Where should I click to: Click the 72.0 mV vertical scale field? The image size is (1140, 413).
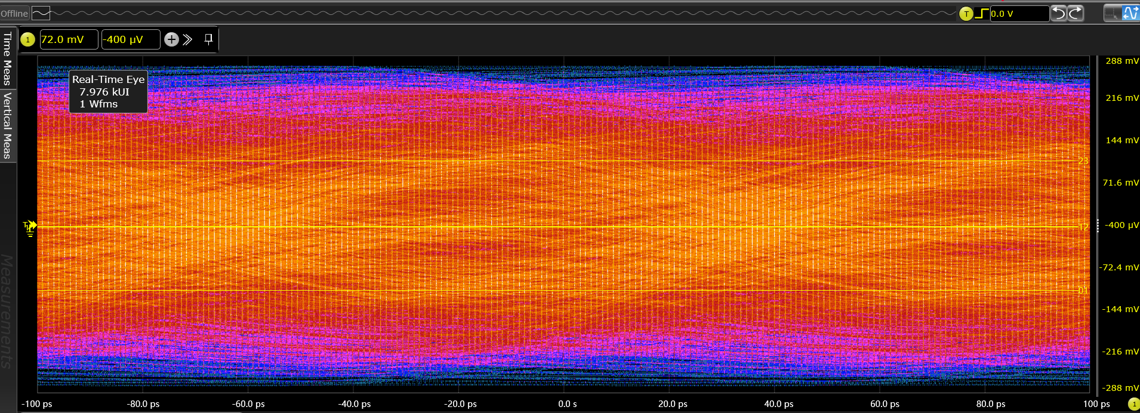tap(69, 39)
